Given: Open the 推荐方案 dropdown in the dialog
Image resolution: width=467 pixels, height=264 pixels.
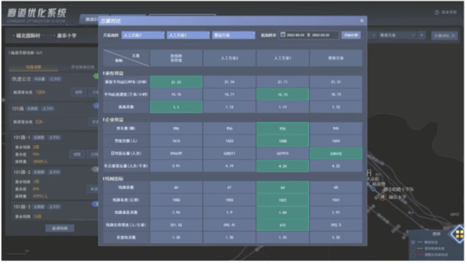Looking at the screenshot, I should click(234, 35).
